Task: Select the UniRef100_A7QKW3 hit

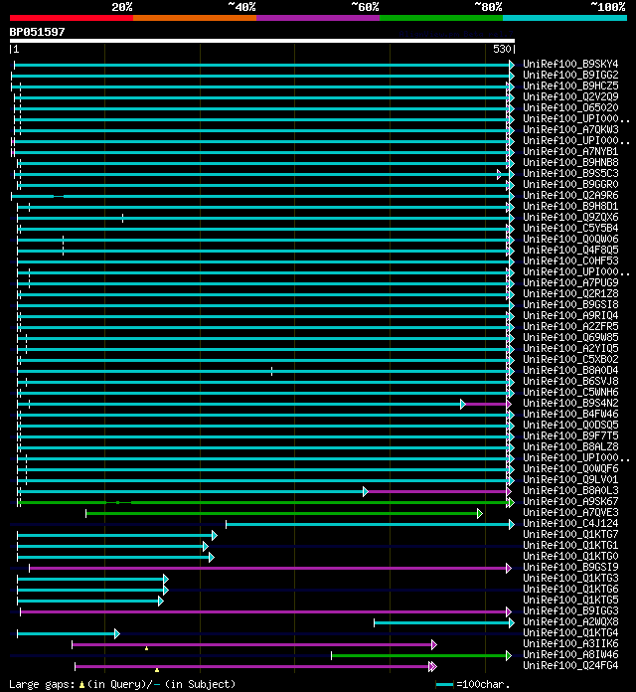Action: pos(570,129)
